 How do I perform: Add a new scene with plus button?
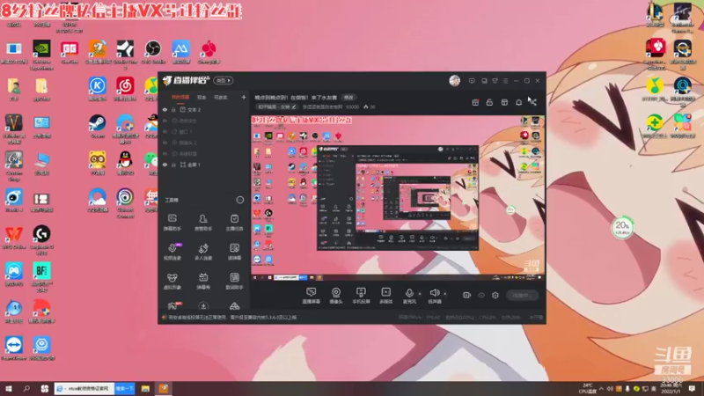pos(244,98)
